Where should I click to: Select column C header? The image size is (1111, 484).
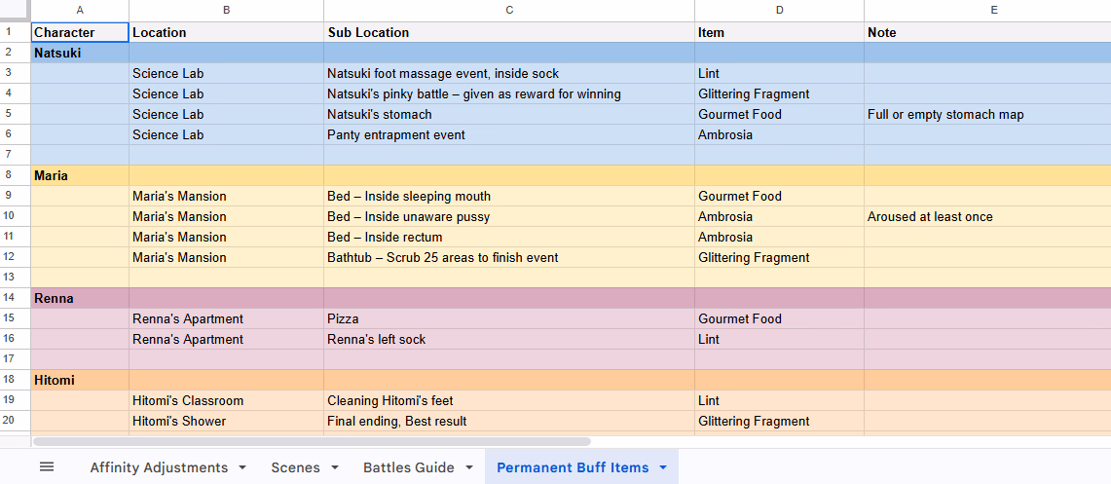[x=509, y=11]
